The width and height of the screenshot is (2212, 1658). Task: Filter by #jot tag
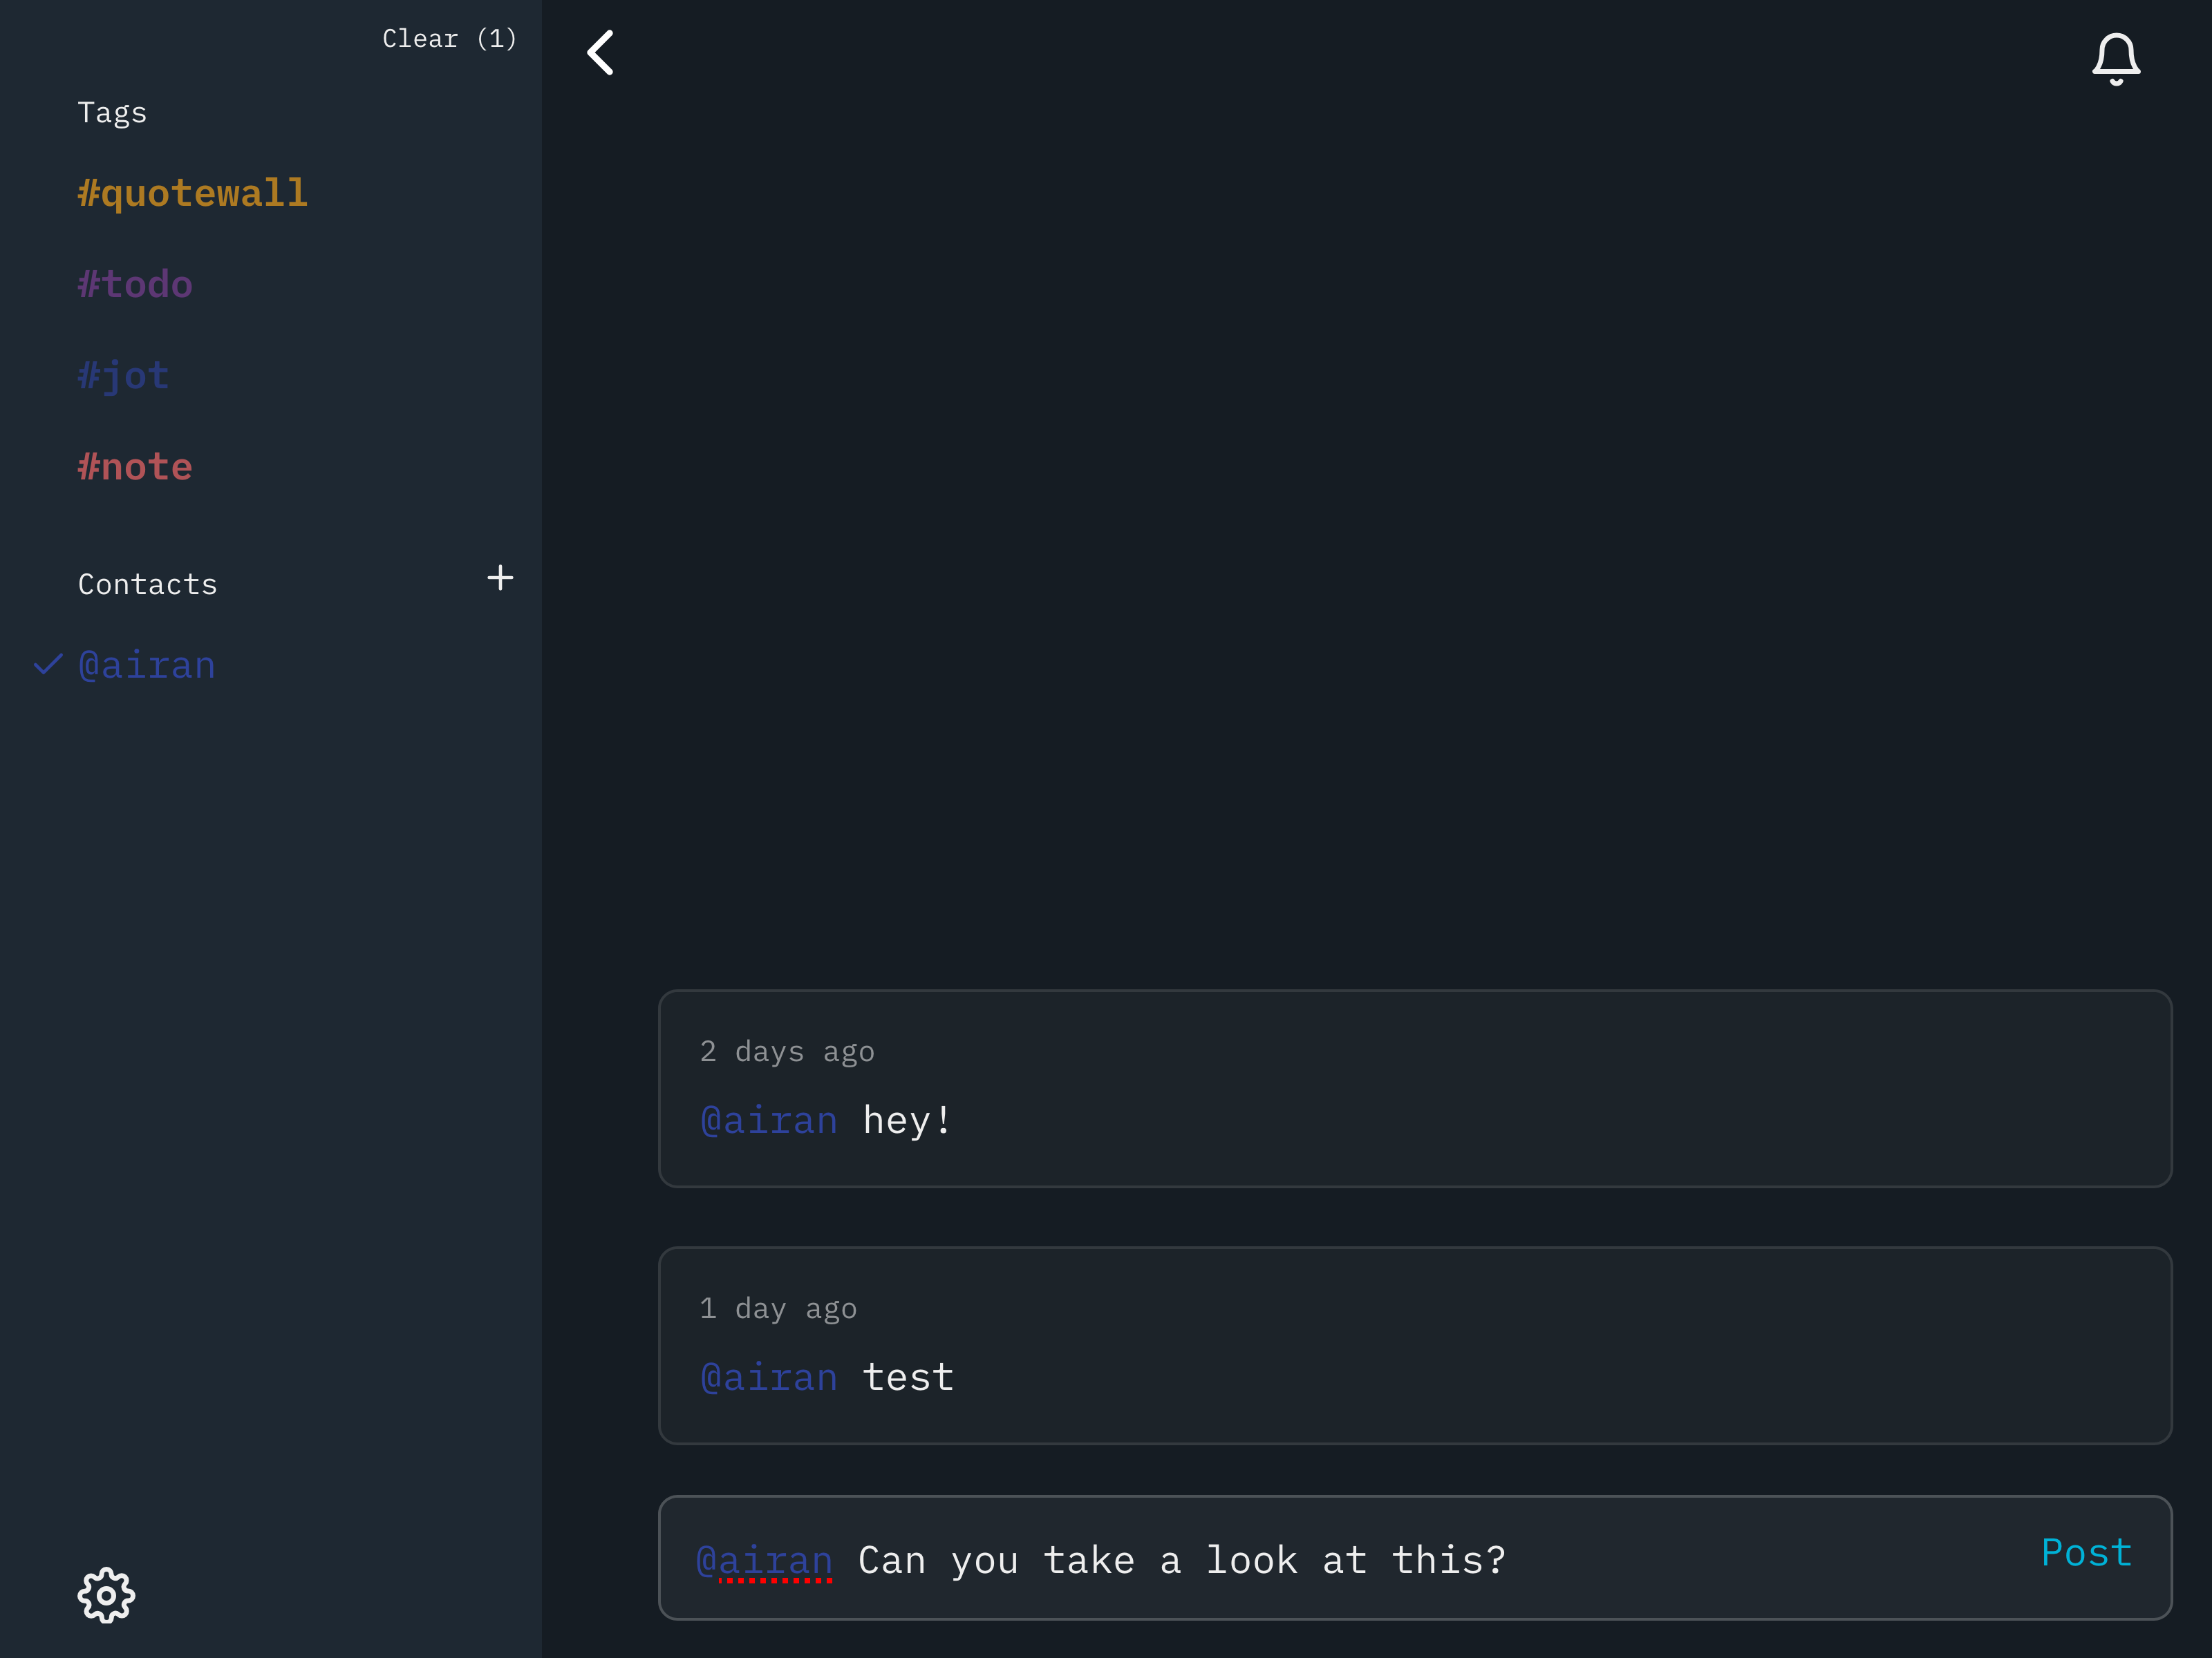point(123,376)
